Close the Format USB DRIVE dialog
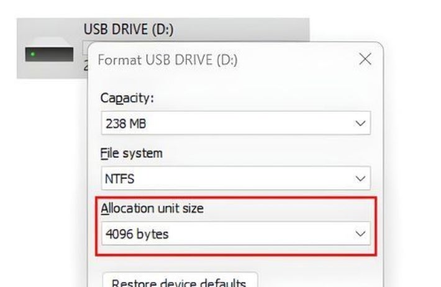The image size is (441, 287). [x=365, y=60]
